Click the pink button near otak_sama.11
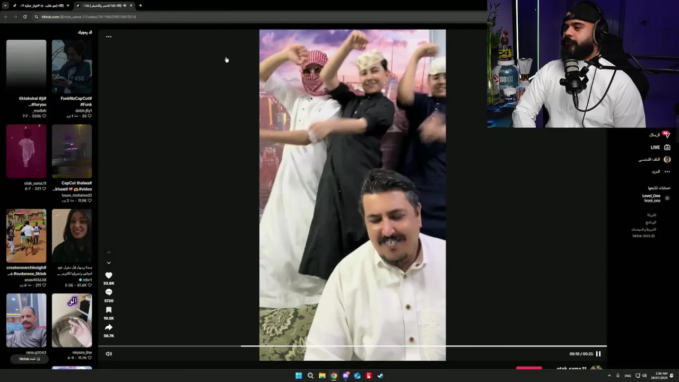The image size is (679, 382). (x=529, y=368)
